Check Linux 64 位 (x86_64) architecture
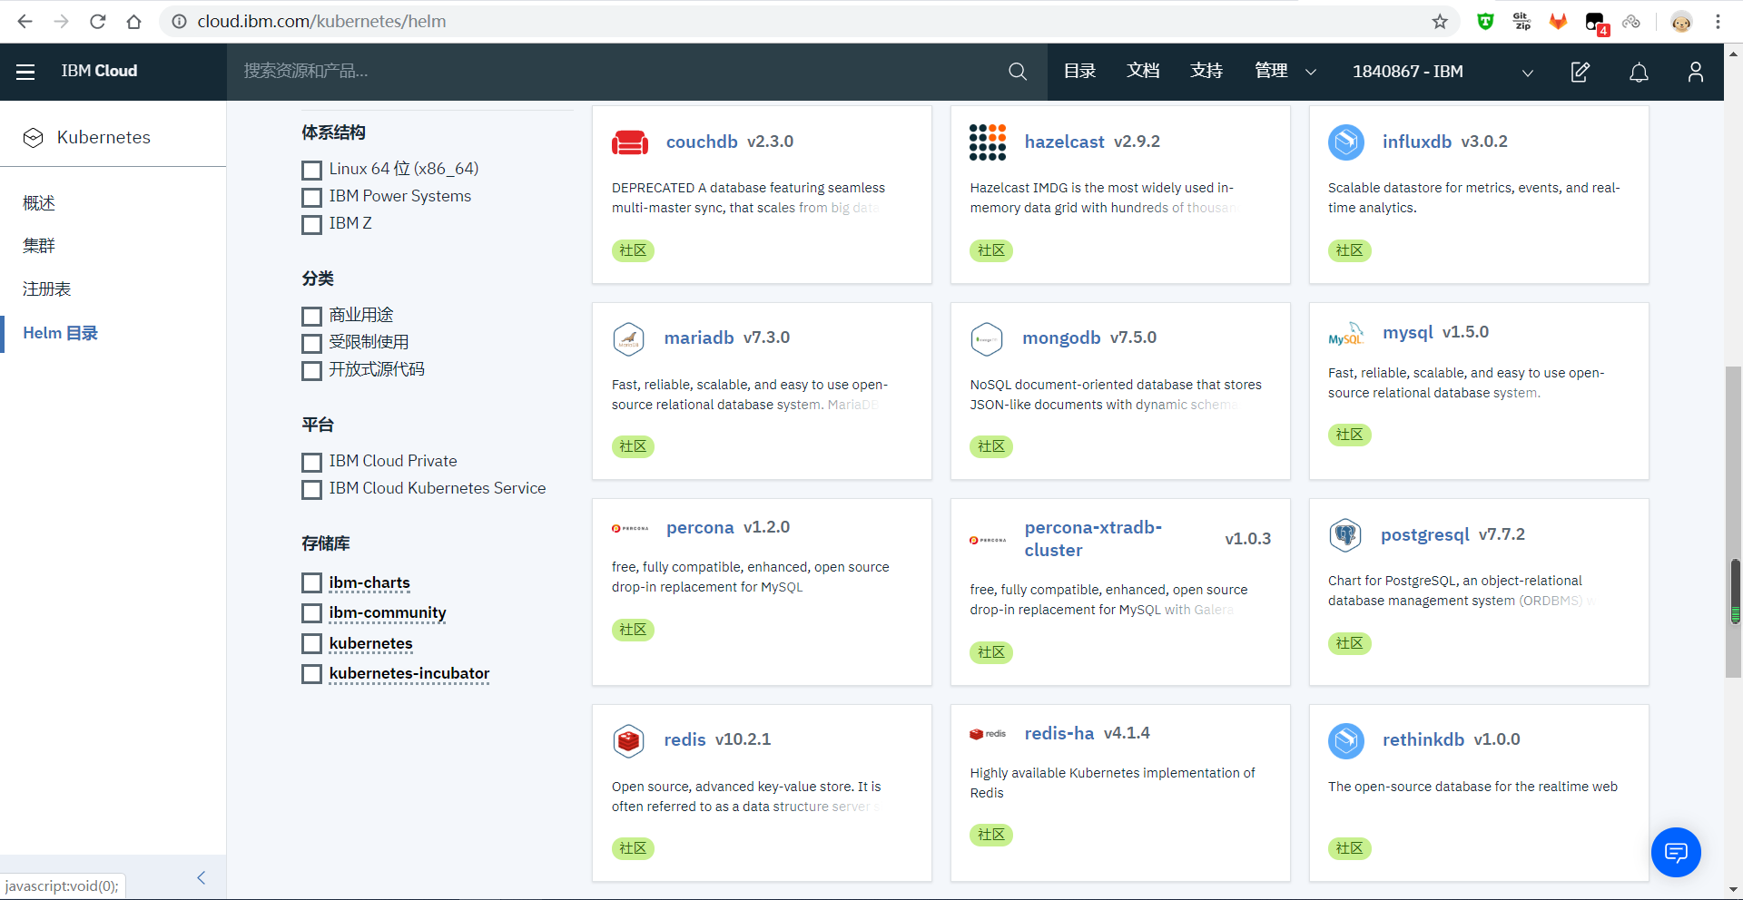Viewport: 1743px width, 900px height. pos(311,171)
